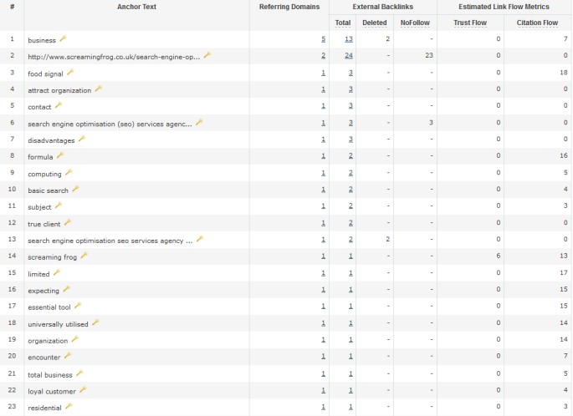Open total backlinks 24 for screamingfrog URL

point(347,56)
